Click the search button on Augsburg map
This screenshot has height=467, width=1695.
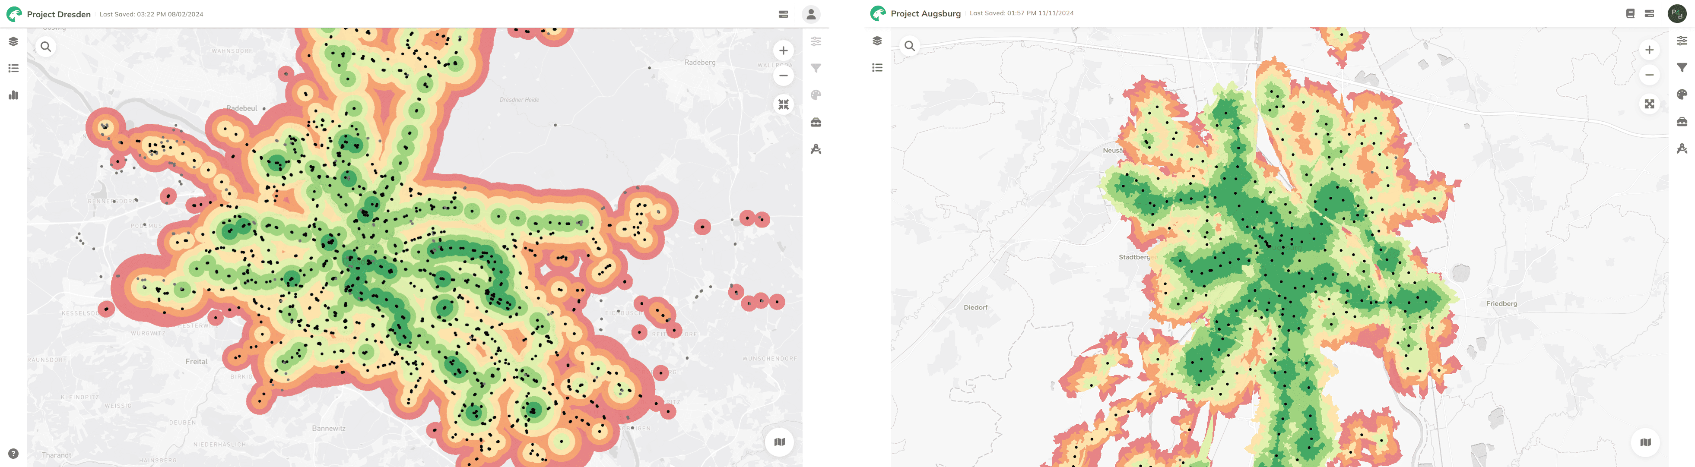coord(909,46)
